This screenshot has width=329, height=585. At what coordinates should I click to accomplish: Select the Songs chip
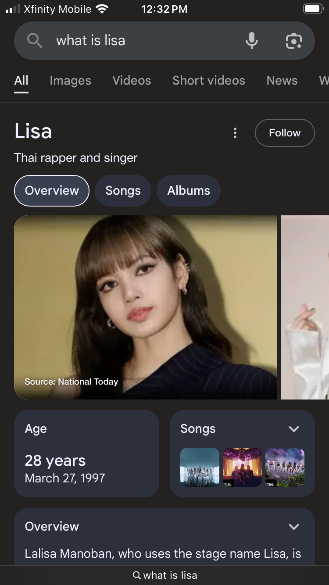pyautogui.click(x=123, y=191)
